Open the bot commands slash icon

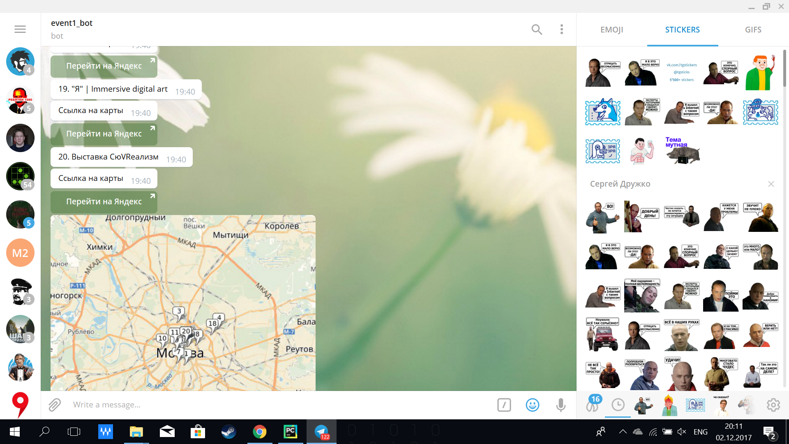[504, 405]
